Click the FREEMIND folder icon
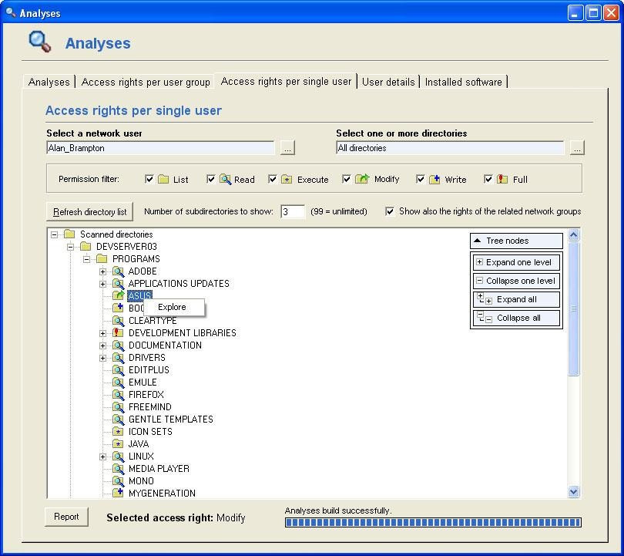 (118, 407)
